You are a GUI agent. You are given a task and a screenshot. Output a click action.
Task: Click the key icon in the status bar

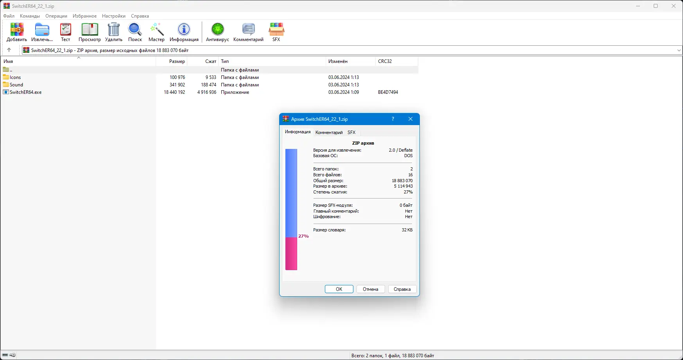(13, 355)
